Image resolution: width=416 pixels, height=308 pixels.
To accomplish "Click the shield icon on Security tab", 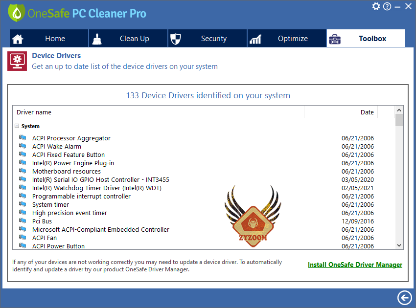I will click(175, 39).
